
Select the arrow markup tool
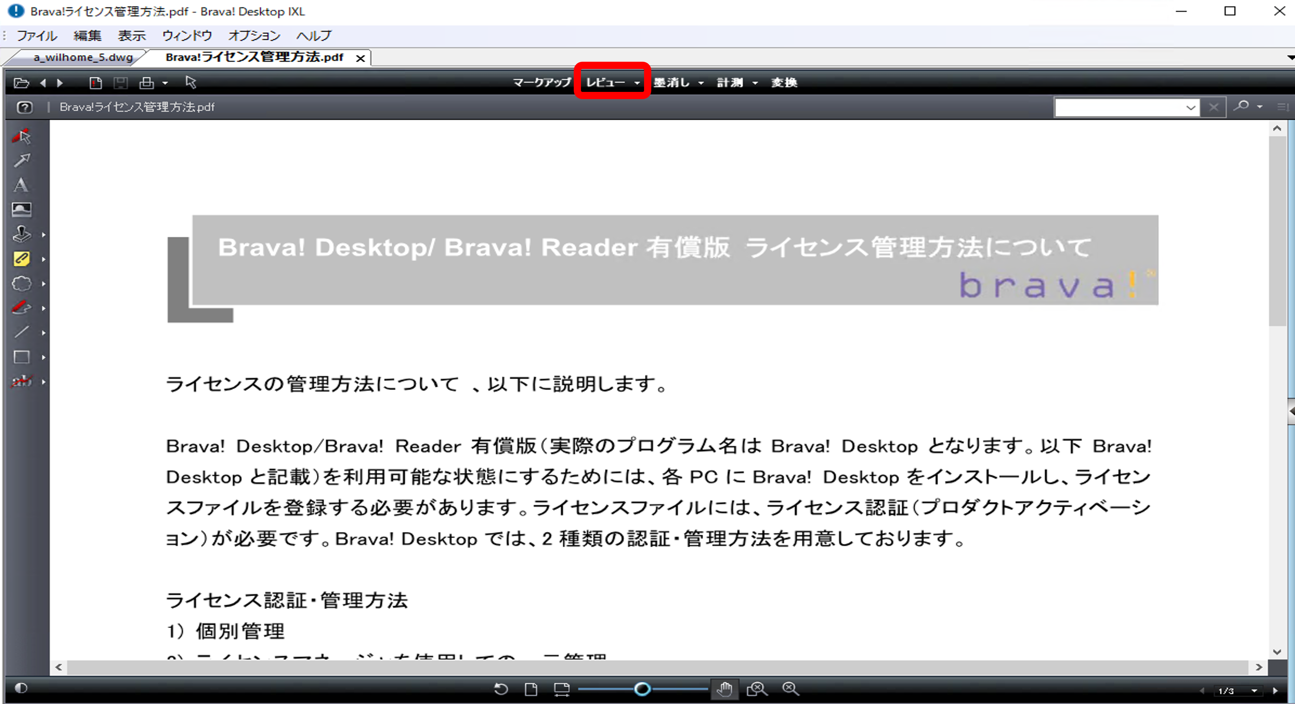tap(22, 160)
